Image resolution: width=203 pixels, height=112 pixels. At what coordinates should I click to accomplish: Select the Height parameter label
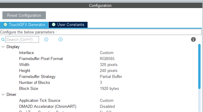coord(25,70)
